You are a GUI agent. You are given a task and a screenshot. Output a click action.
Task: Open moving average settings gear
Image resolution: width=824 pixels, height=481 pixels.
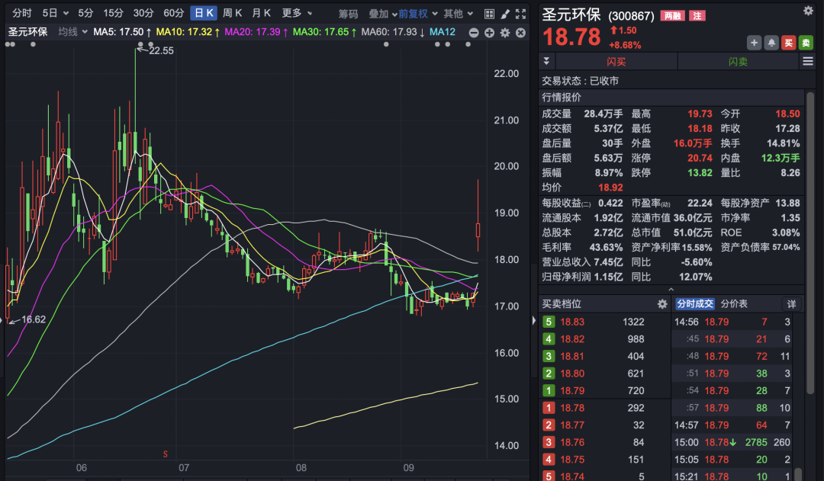click(x=504, y=32)
